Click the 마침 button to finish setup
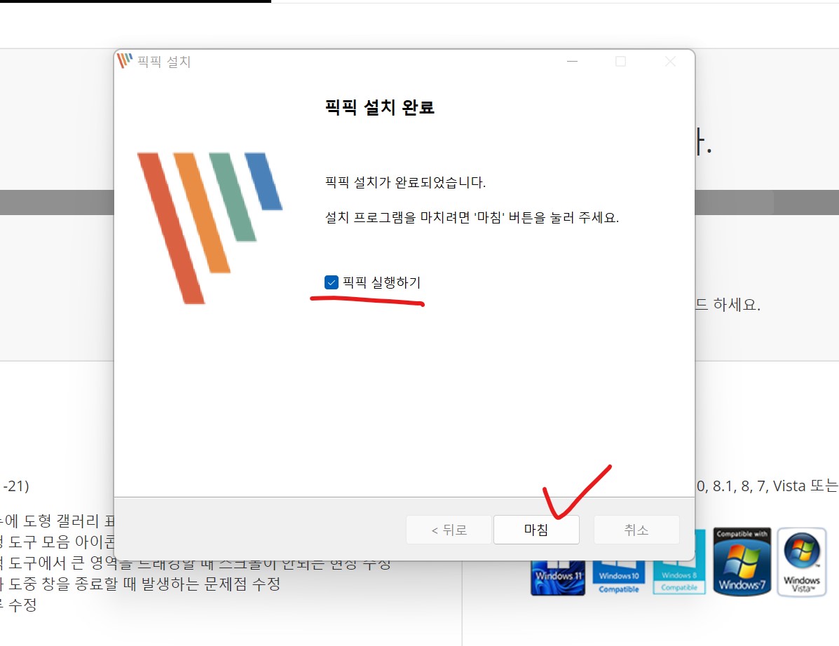Image resolution: width=839 pixels, height=646 pixels. coord(536,530)
